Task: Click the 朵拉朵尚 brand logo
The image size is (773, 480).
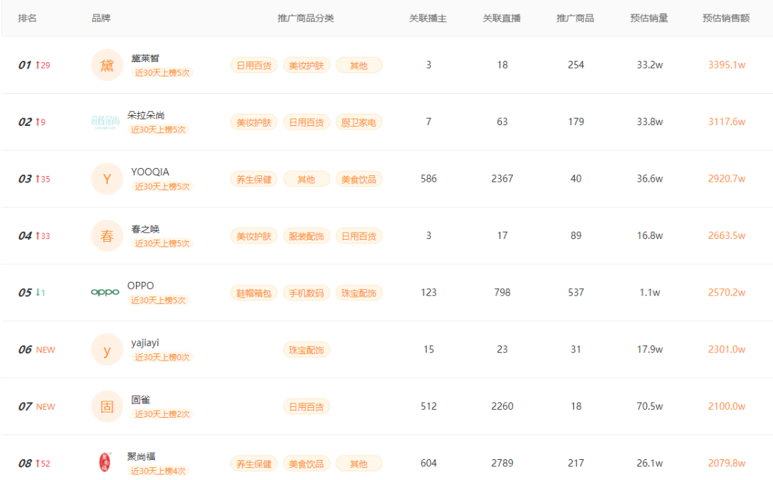Action: pos(105,122)
